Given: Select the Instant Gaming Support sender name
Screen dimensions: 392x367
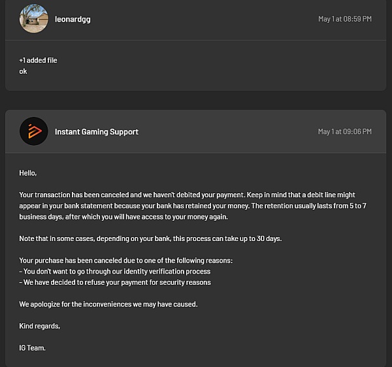Looking at the screenshot, I should [96, 132].
